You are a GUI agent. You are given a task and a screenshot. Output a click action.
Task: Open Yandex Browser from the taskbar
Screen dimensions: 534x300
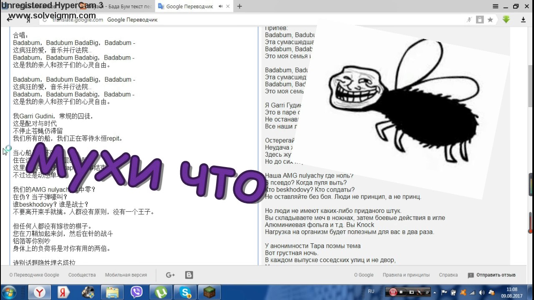click(x=40, y=292)
